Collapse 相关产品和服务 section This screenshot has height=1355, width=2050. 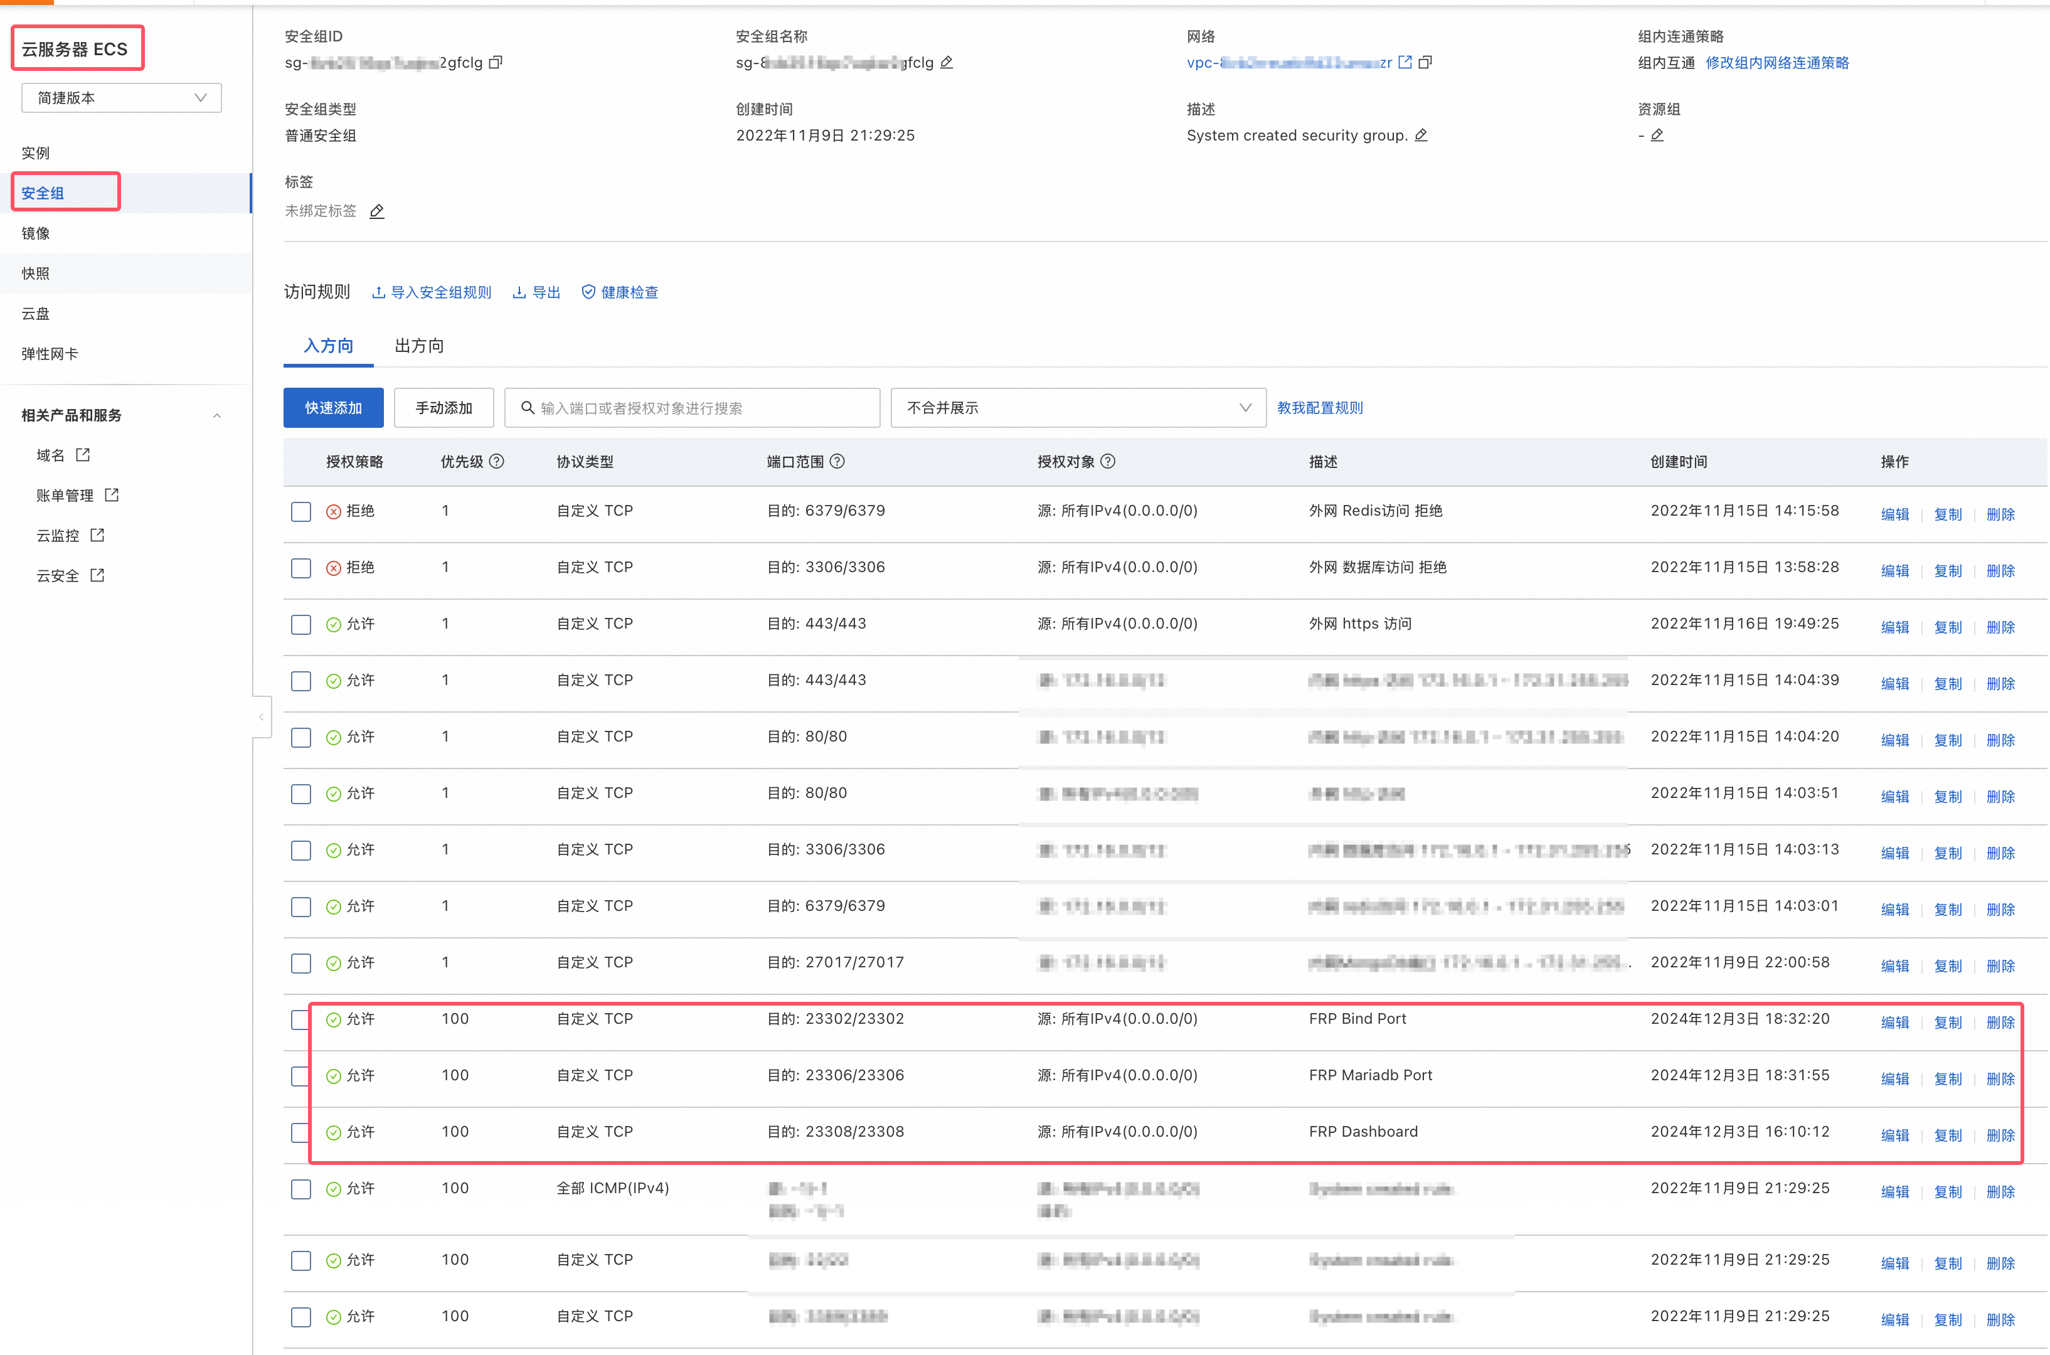point(217,416)
